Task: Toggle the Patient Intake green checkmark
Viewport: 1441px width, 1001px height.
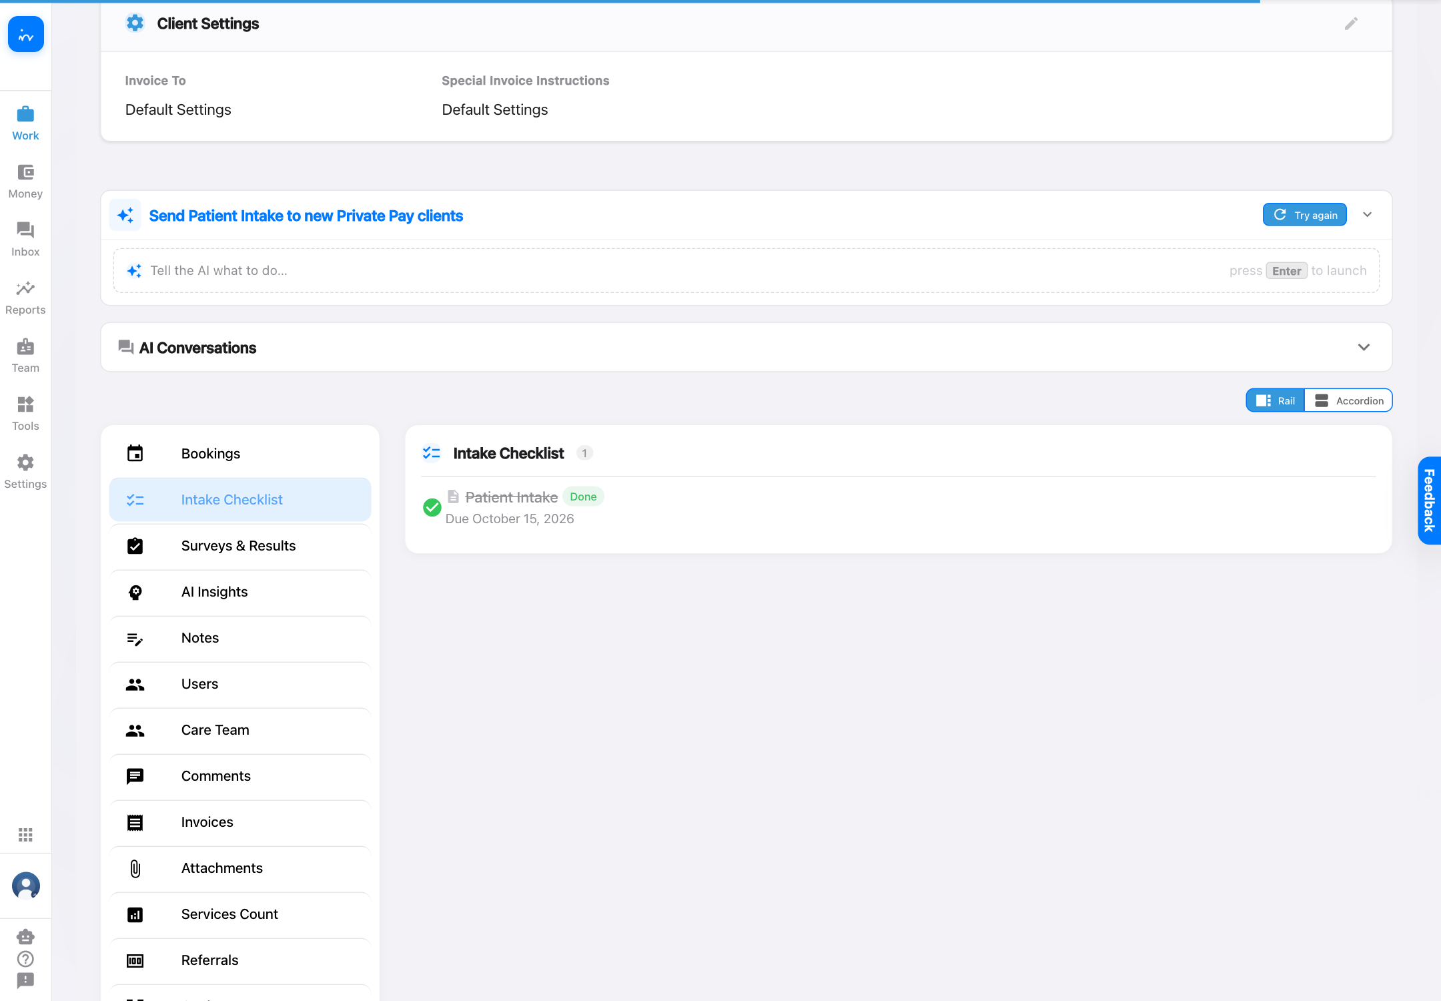Action: (x=432, y=508)
